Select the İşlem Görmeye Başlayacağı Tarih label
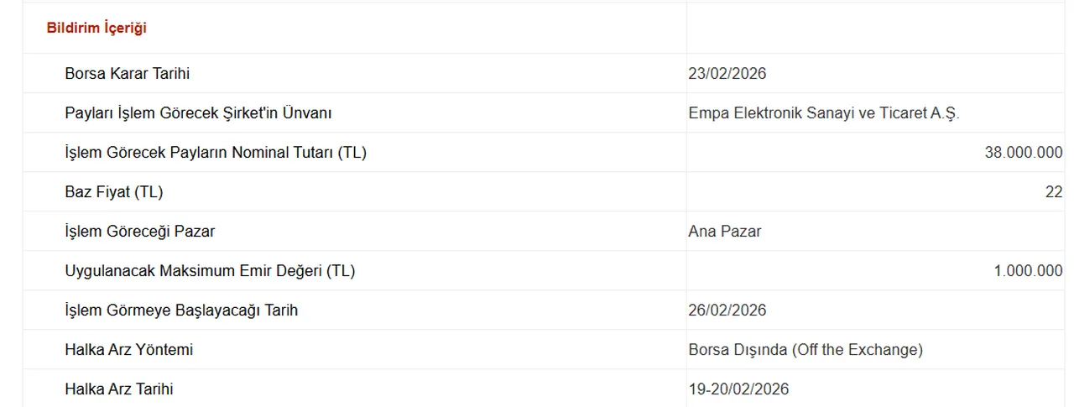Screen dimensions: 1074x407 181,310
